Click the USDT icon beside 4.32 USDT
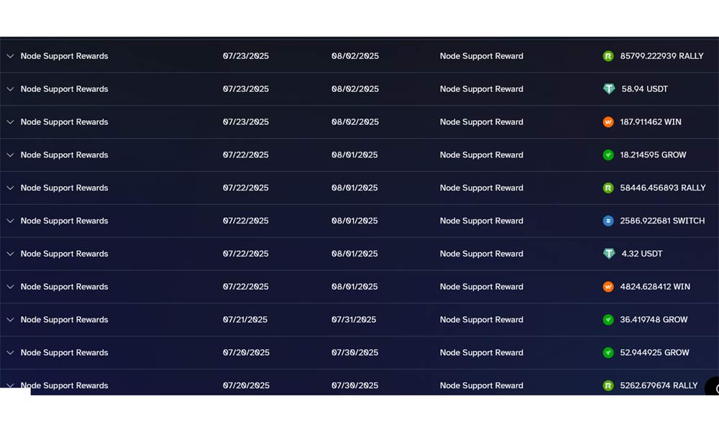719x432 pixels. click(609, 254)
